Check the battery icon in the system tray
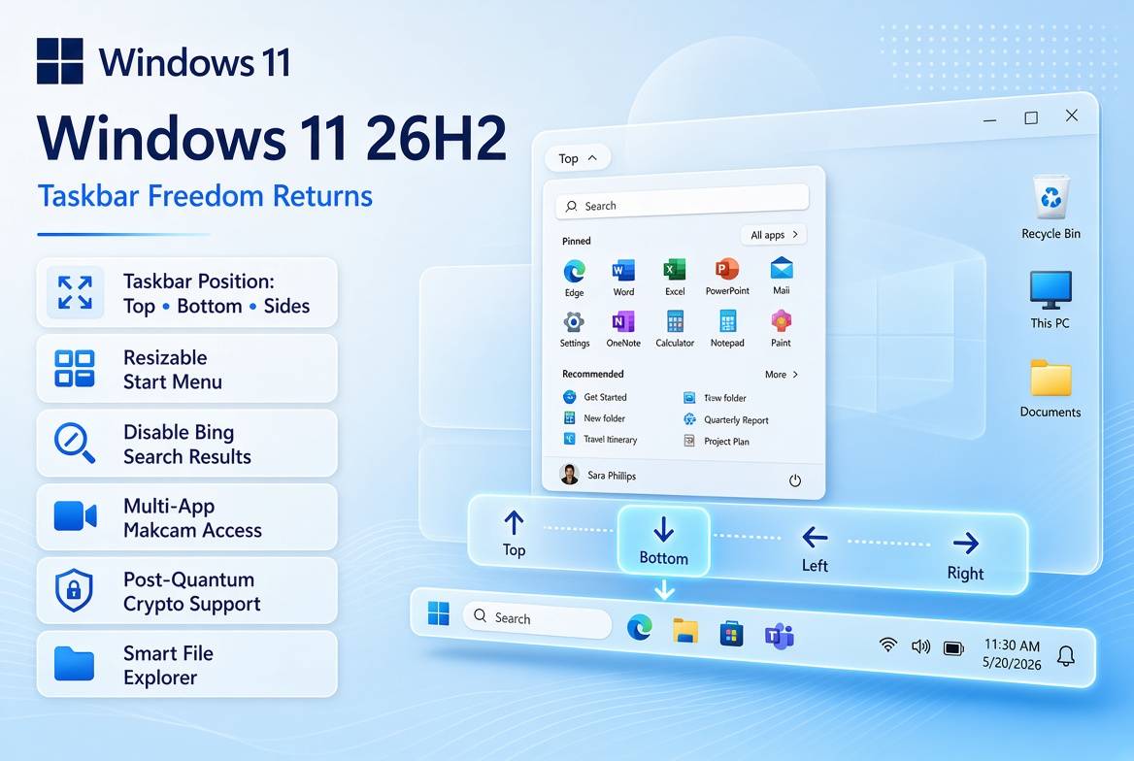This screenshot has width=1134, height=761. (x=954, y=648)
